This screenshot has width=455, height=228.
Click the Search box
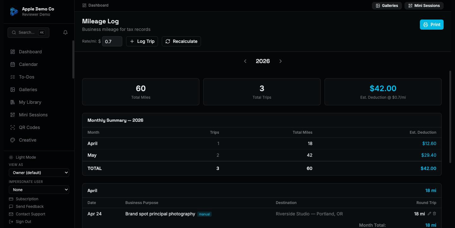pyautogui.click(x=28, y=32)
